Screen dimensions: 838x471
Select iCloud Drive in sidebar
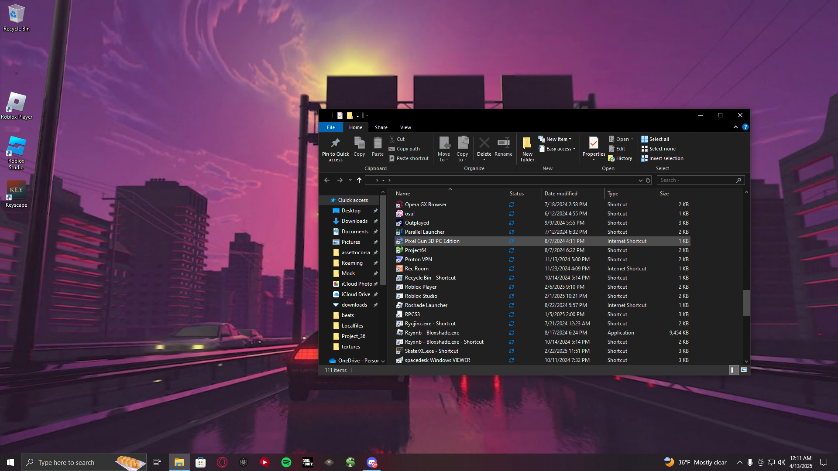pos(356,294)
